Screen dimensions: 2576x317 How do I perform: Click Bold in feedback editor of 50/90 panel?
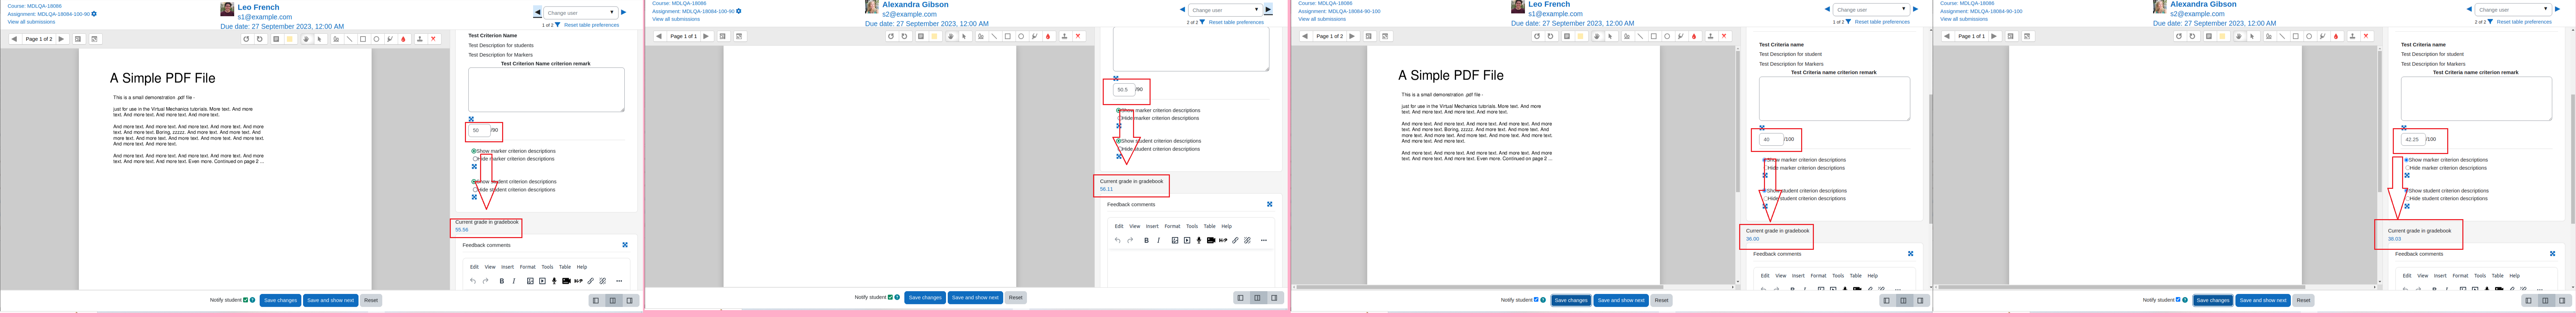tap(502, 281)
